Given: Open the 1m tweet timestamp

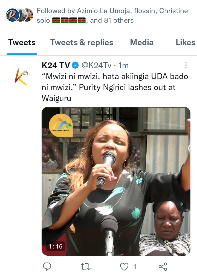Looking at the screenshot, I should (123, 65).
